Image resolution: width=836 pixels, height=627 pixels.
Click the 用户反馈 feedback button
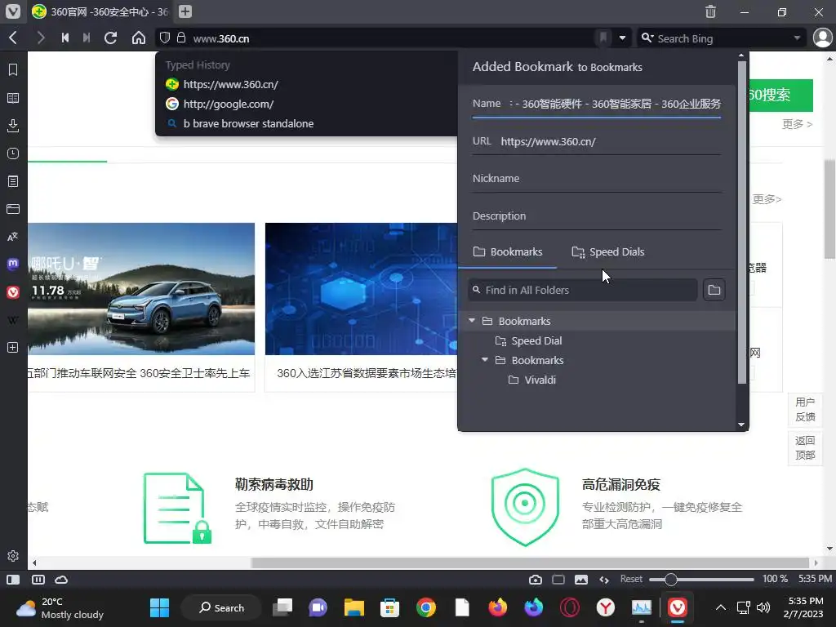[x=804, y=410]
